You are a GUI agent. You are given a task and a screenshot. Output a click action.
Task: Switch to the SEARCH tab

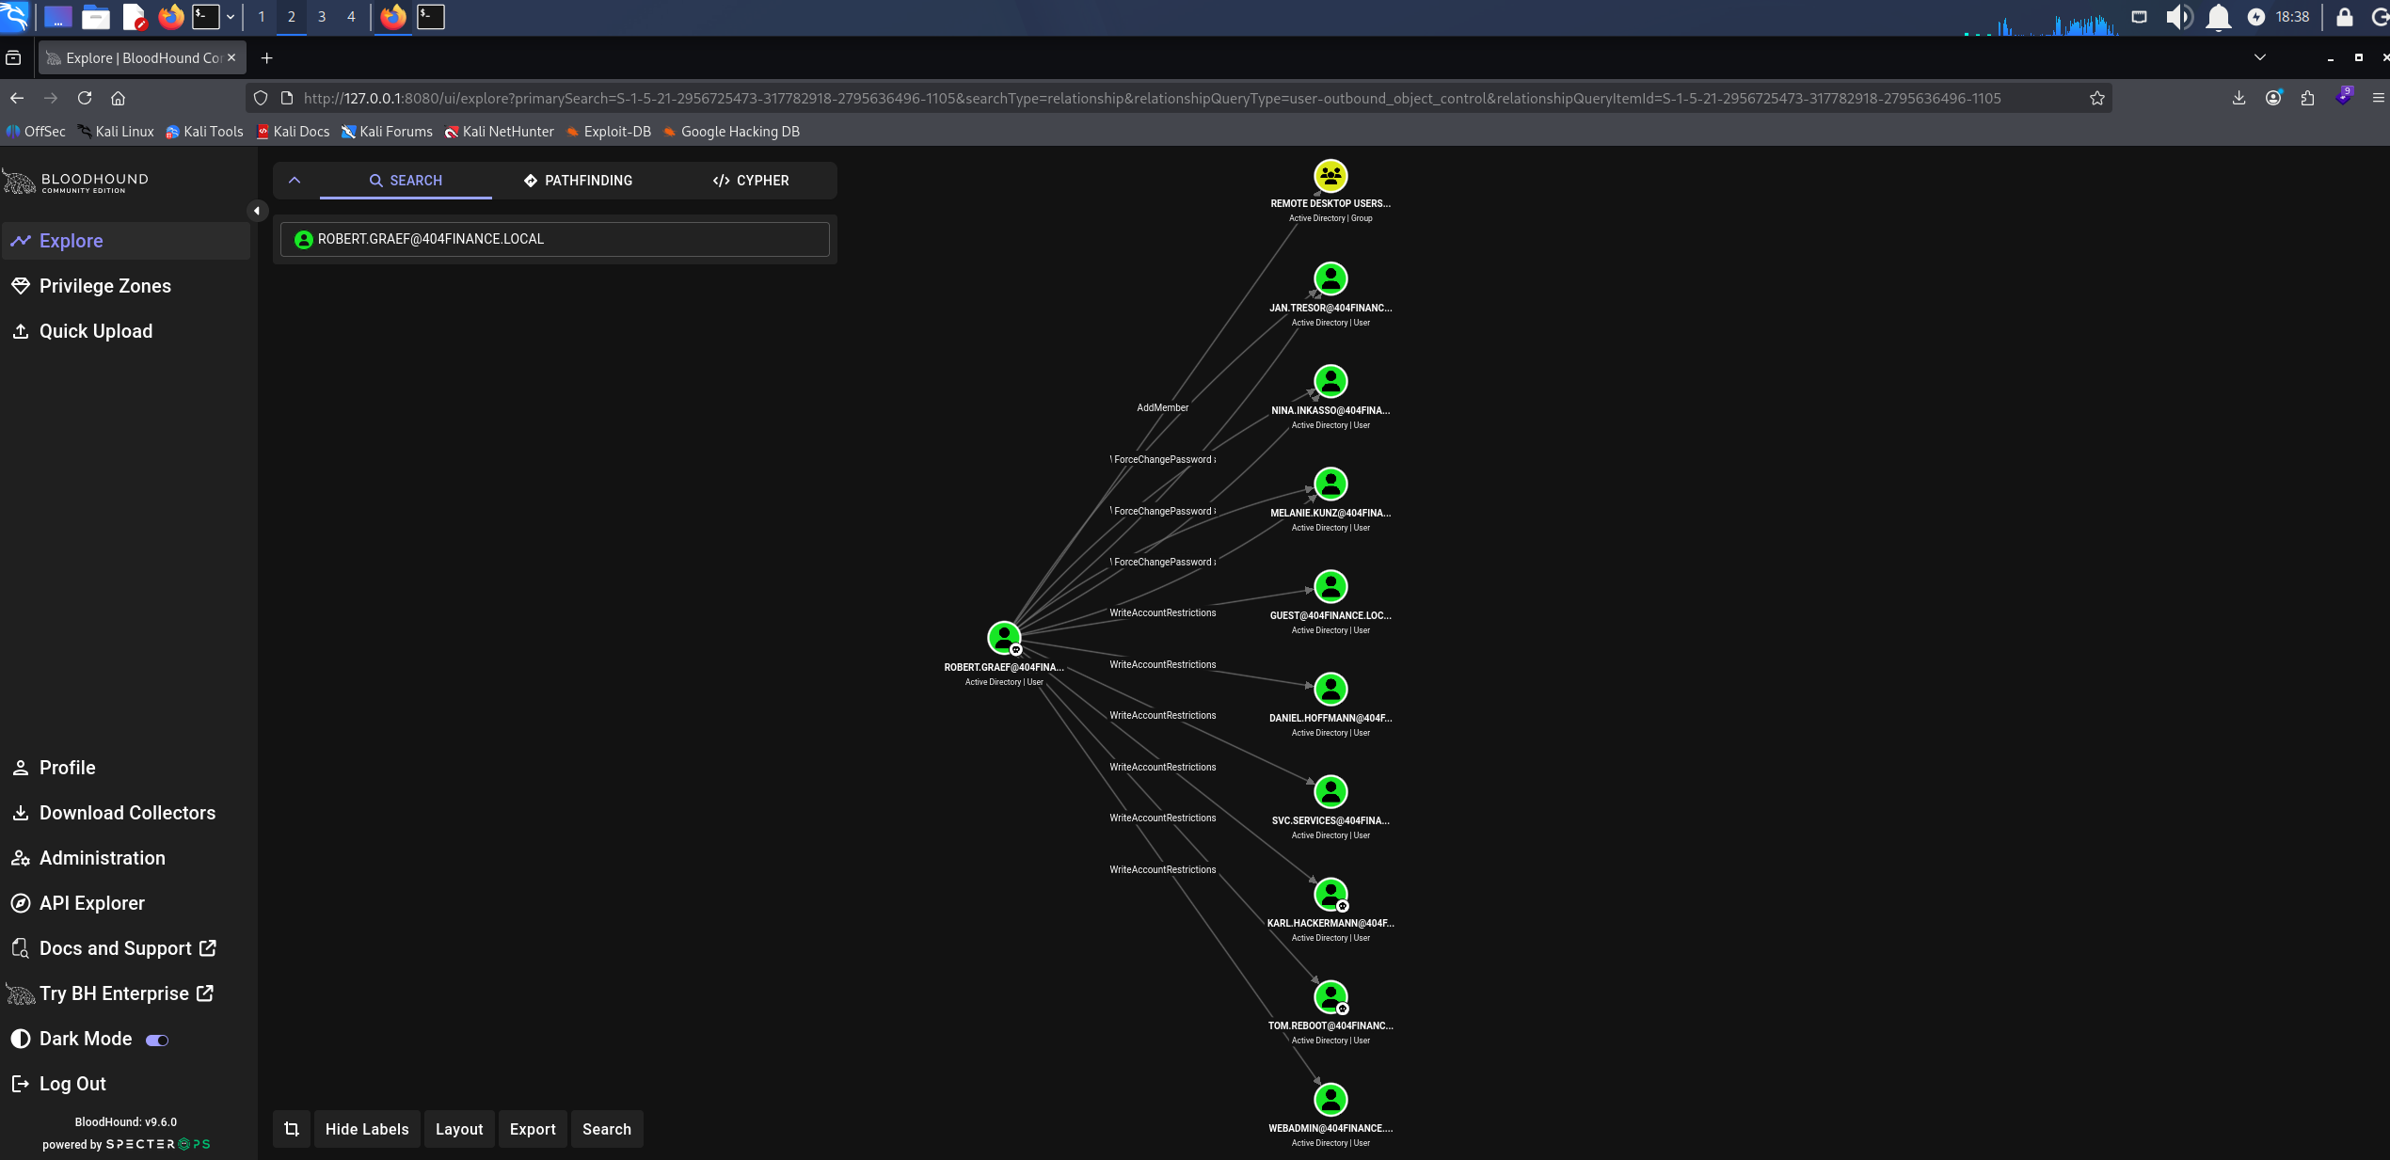(406, 181)
